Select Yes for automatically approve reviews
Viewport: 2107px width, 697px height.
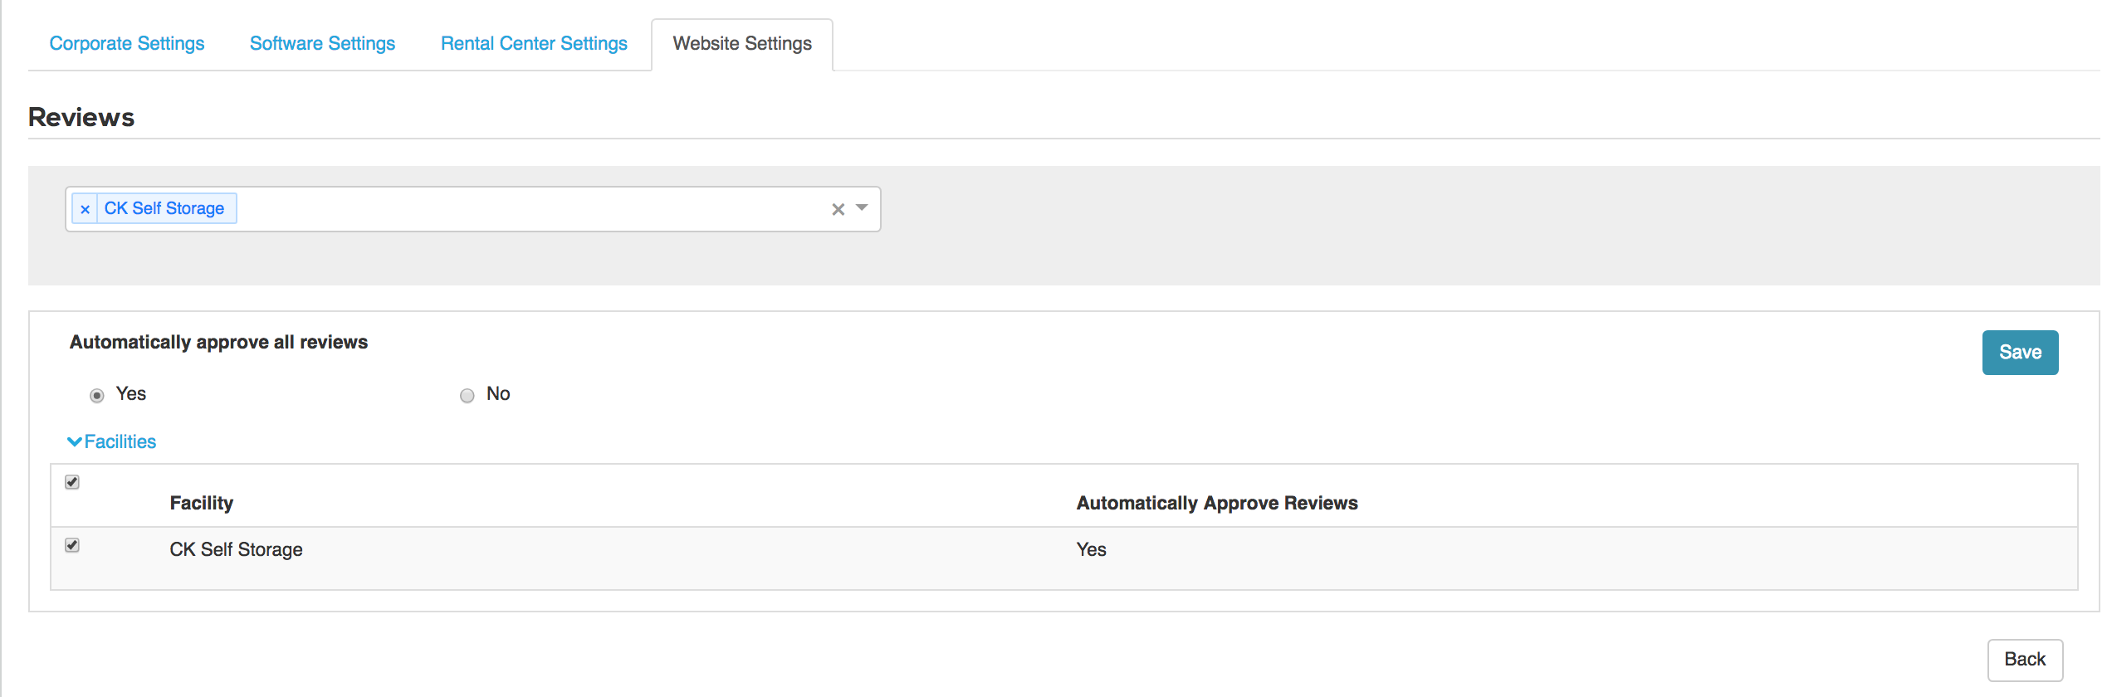(97, 395)
